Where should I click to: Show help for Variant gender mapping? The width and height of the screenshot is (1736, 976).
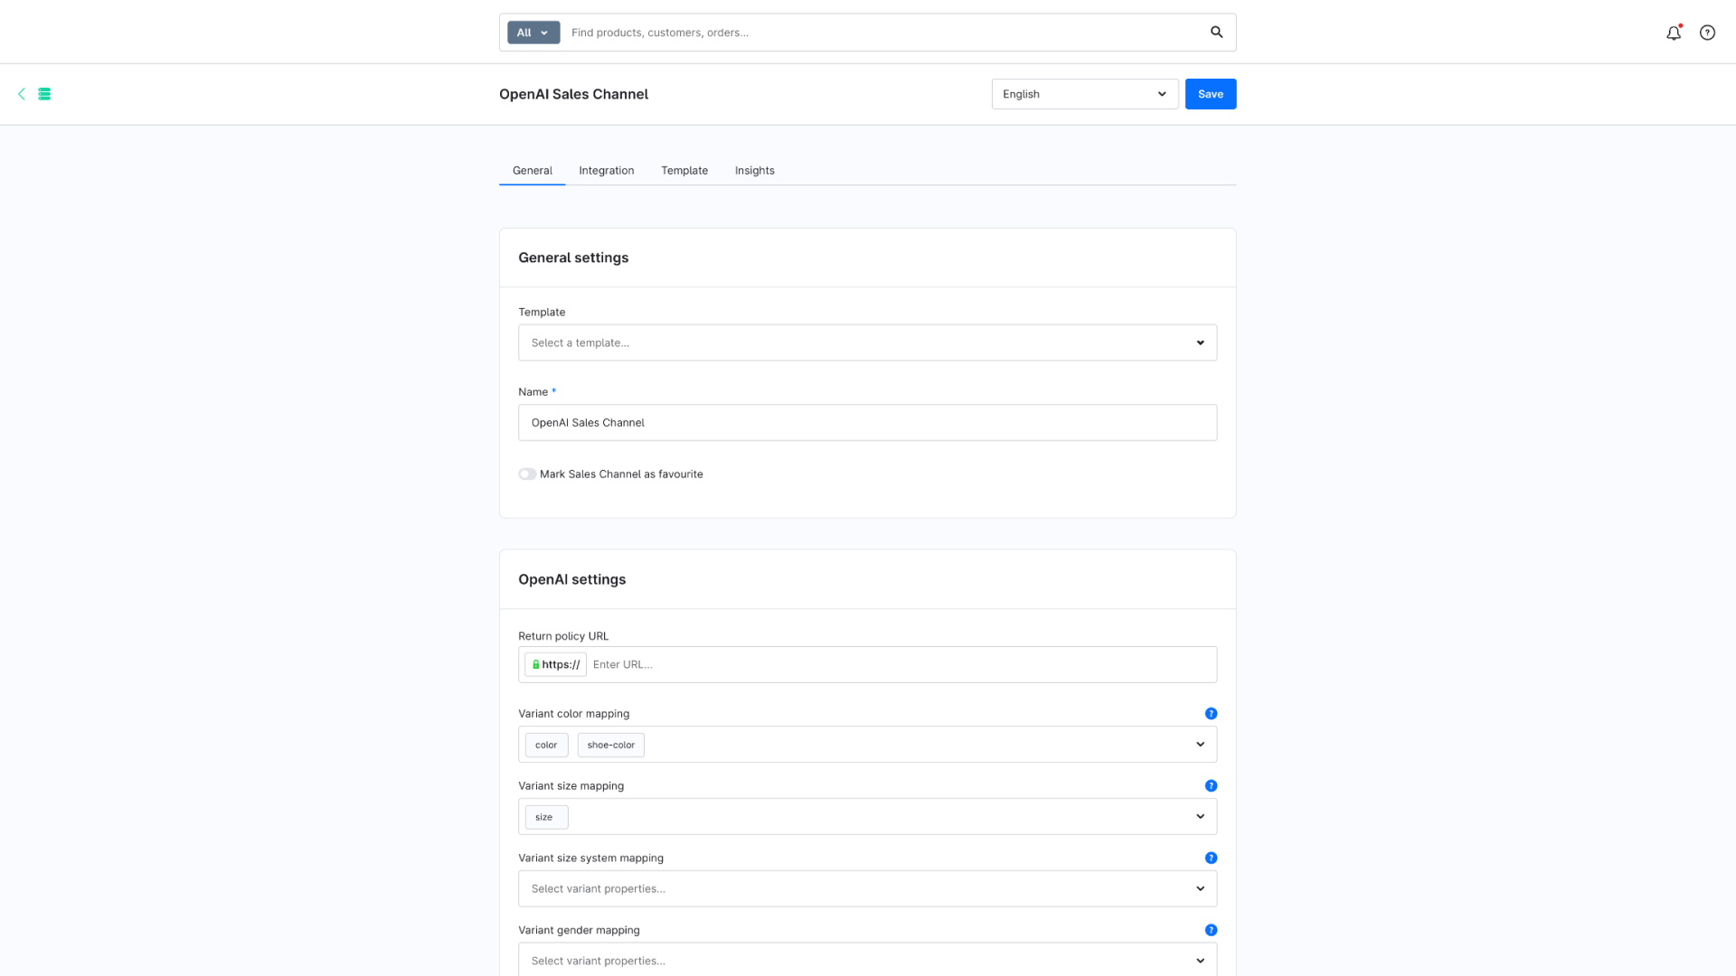coord(1211,931)
